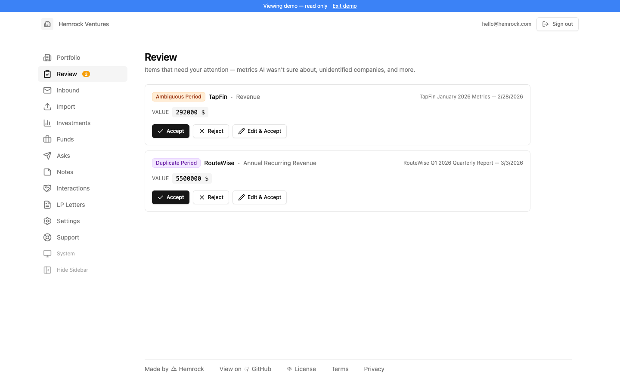Click the Duplicate Period tag
The image size is (620, 387).
(176, 163)
